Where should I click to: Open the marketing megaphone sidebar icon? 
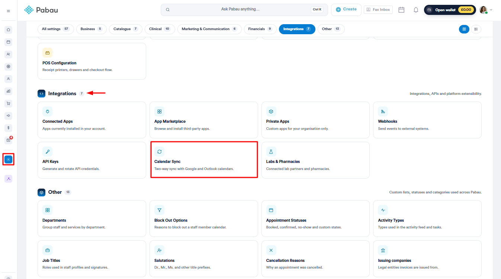pos(9,116)
